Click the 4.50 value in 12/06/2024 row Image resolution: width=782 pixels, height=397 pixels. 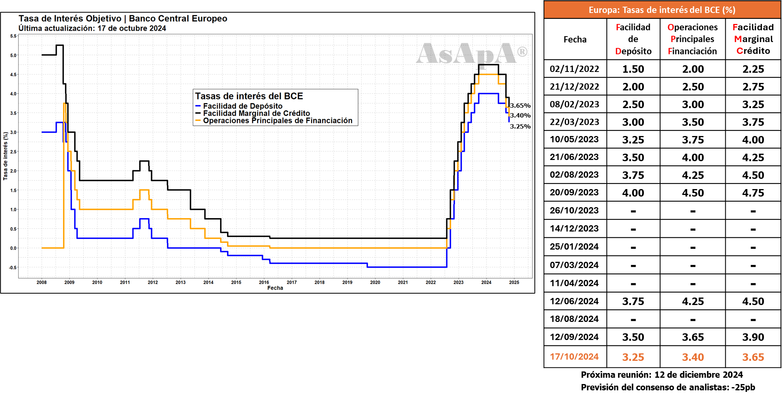(x=753, y=301)
